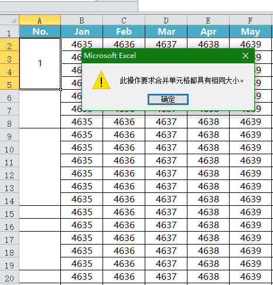
Task: Select column E header
Action: (x=209, y=20)
